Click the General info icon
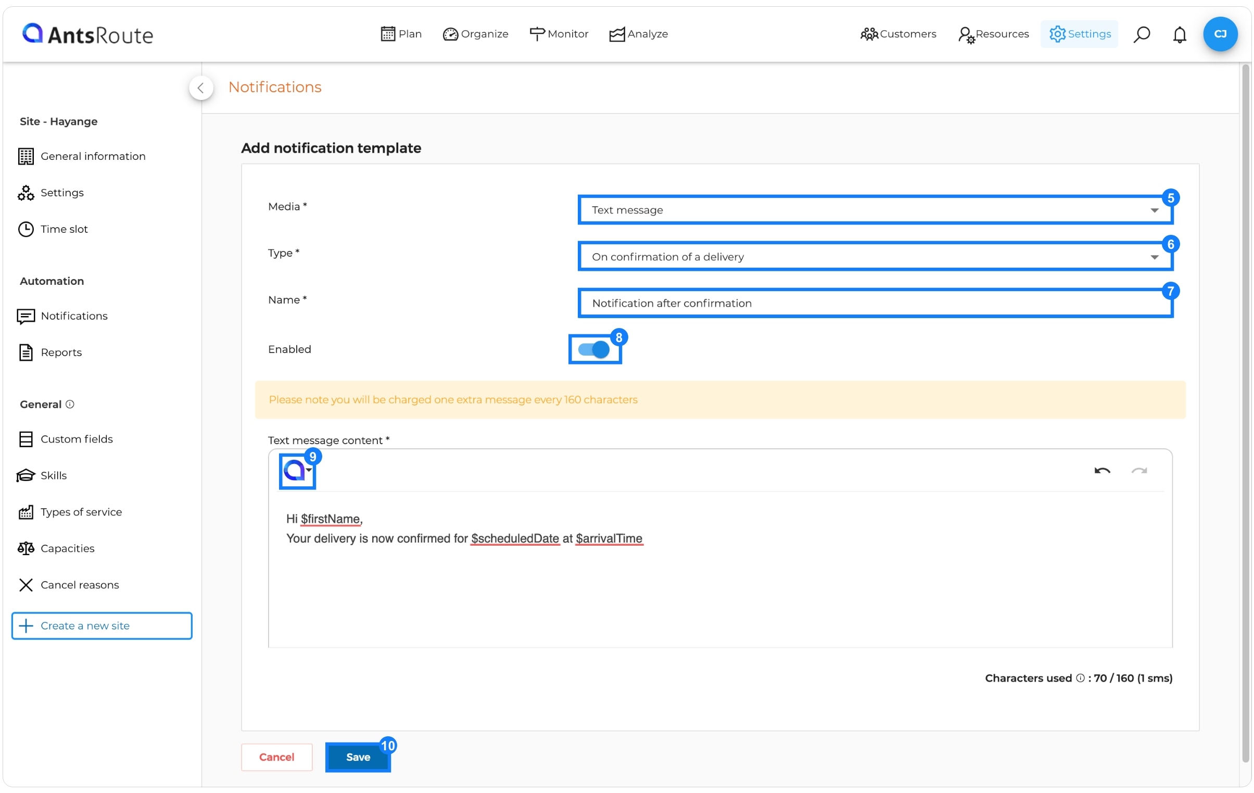Viewport: 1254px width, 793px height. [x=70, y=404]
